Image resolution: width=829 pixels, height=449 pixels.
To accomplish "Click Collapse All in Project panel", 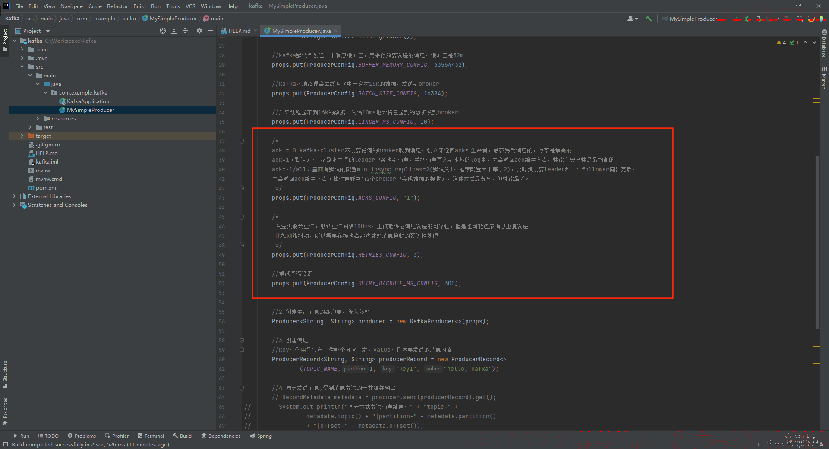I will [x=185, y=31].
